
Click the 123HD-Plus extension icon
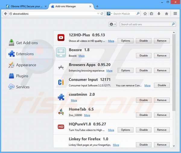(61, 38)
